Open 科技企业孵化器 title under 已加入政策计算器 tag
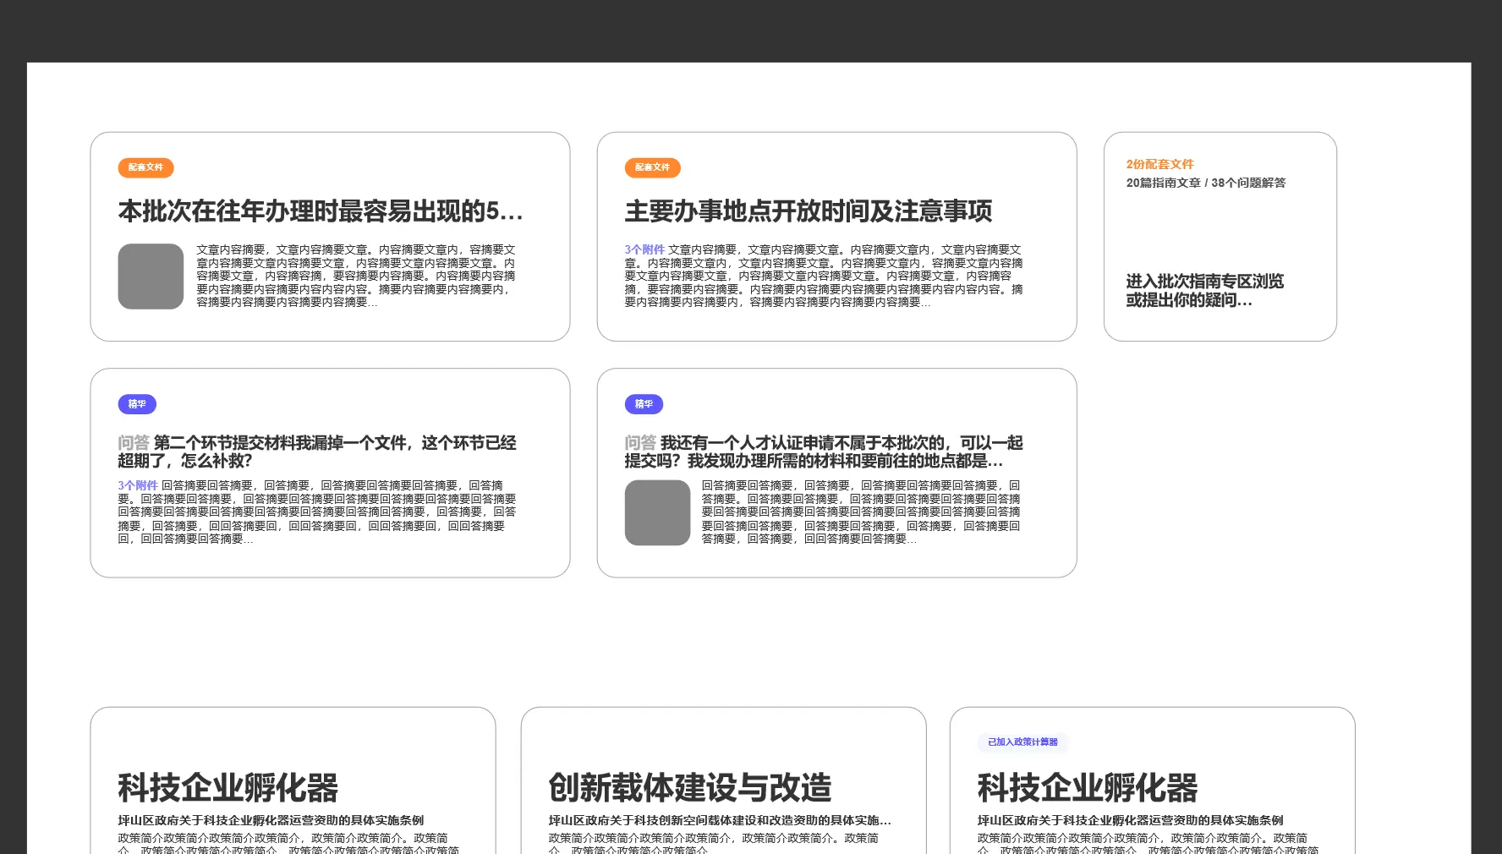 [x=1087, y=787]
